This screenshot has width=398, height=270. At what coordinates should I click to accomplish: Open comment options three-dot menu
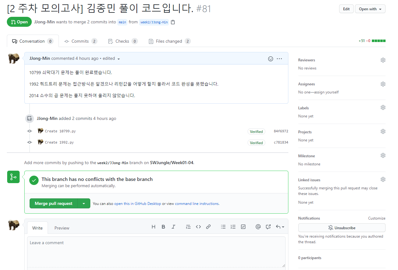click(x=279, y=59)
